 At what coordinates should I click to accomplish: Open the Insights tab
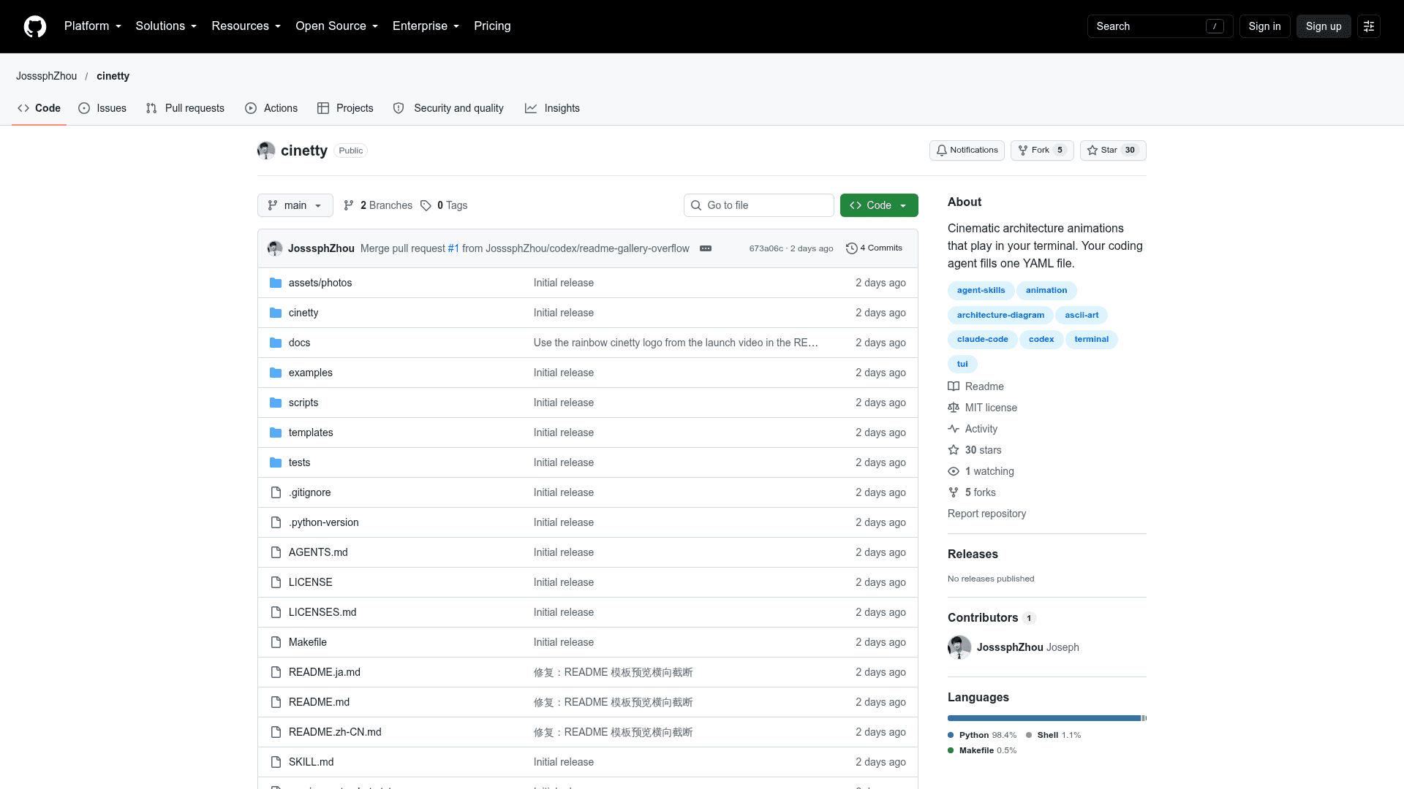pyautogui.click(x=552, y=108)
